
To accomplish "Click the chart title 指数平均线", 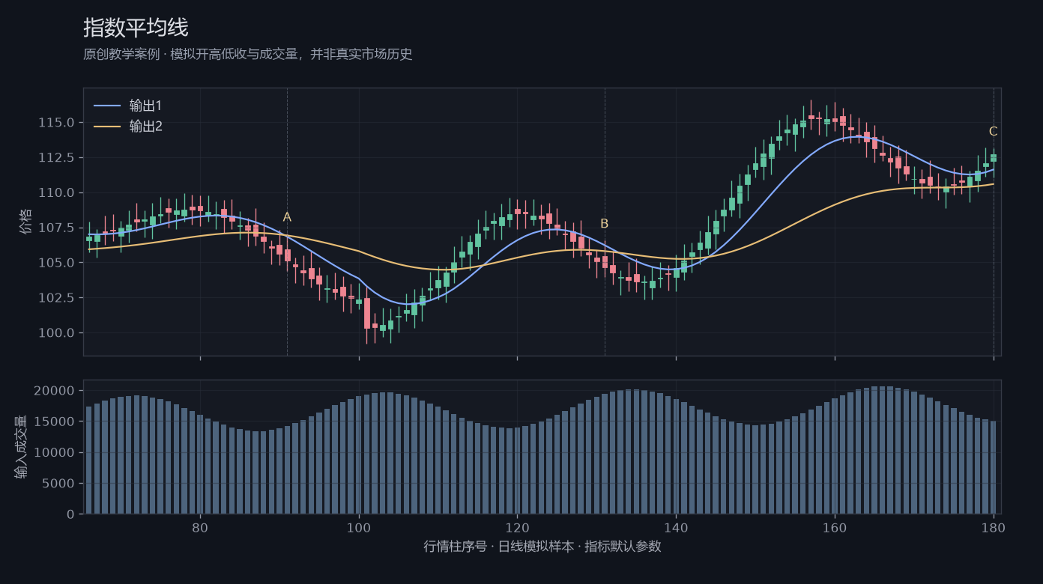I will tap(136, 28).
